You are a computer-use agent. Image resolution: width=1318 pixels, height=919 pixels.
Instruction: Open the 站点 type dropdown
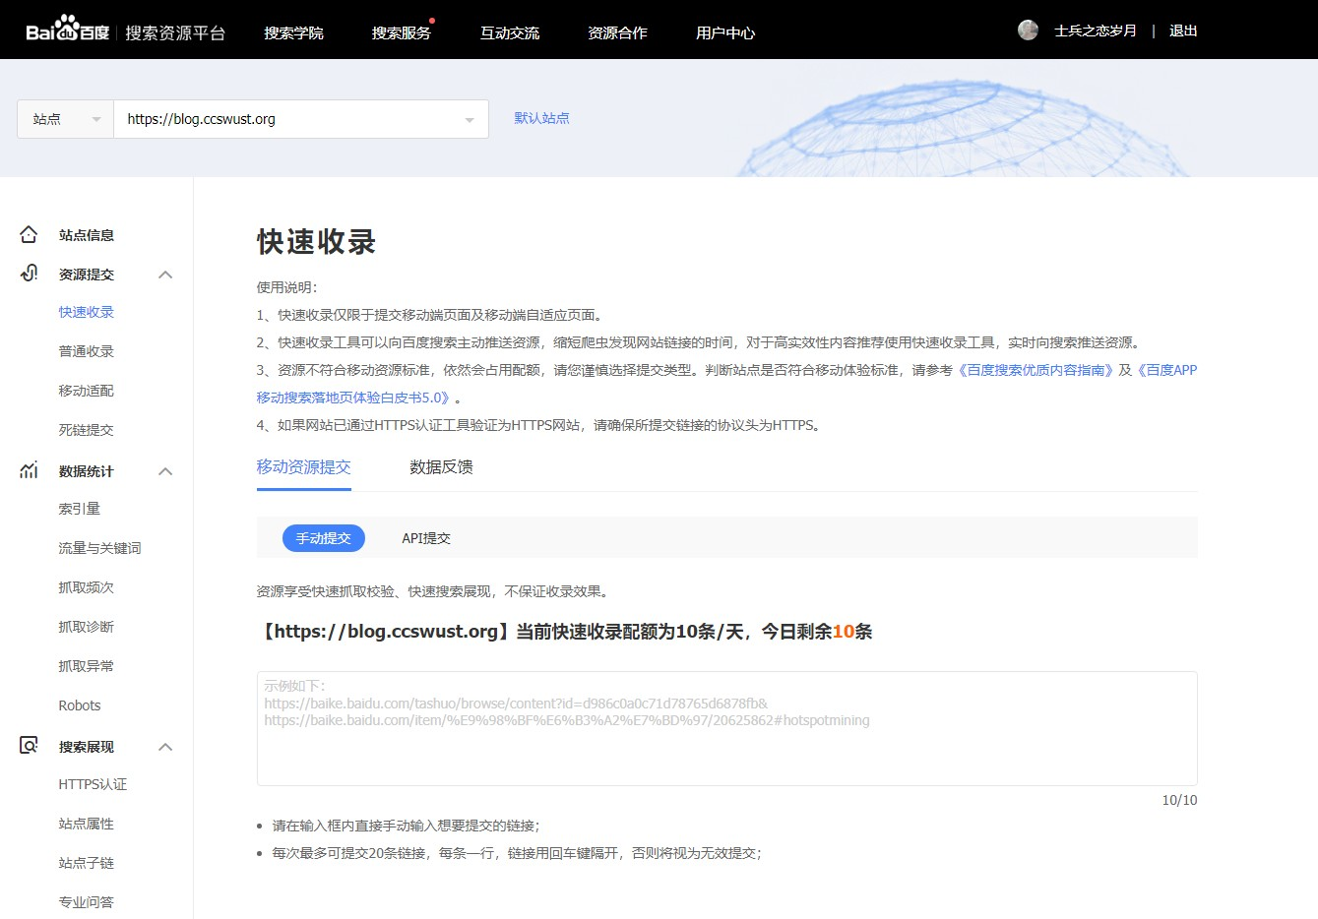pos(65,119)
